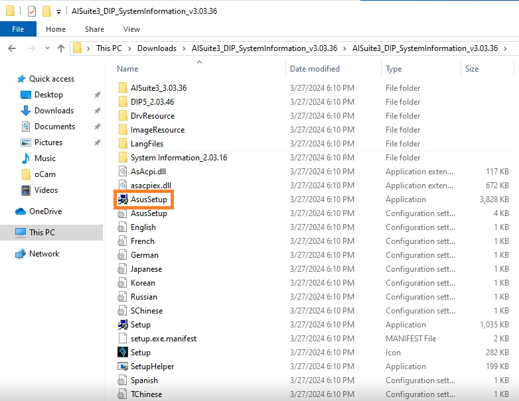
Task: Open Videos in the navigation pane
Action: tap(39, 190)
